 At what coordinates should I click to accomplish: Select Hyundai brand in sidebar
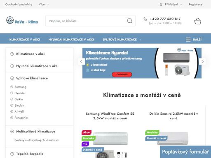(20, 93)
